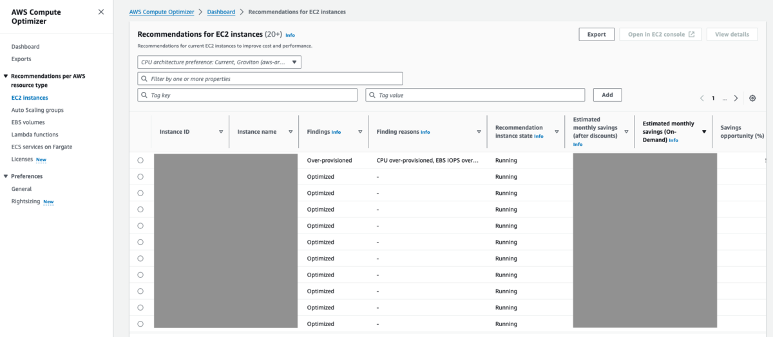This screenshot has height=337, width=773.
Task: Open CPU architecture preference dropdown
Action: [x=220, y=62]
